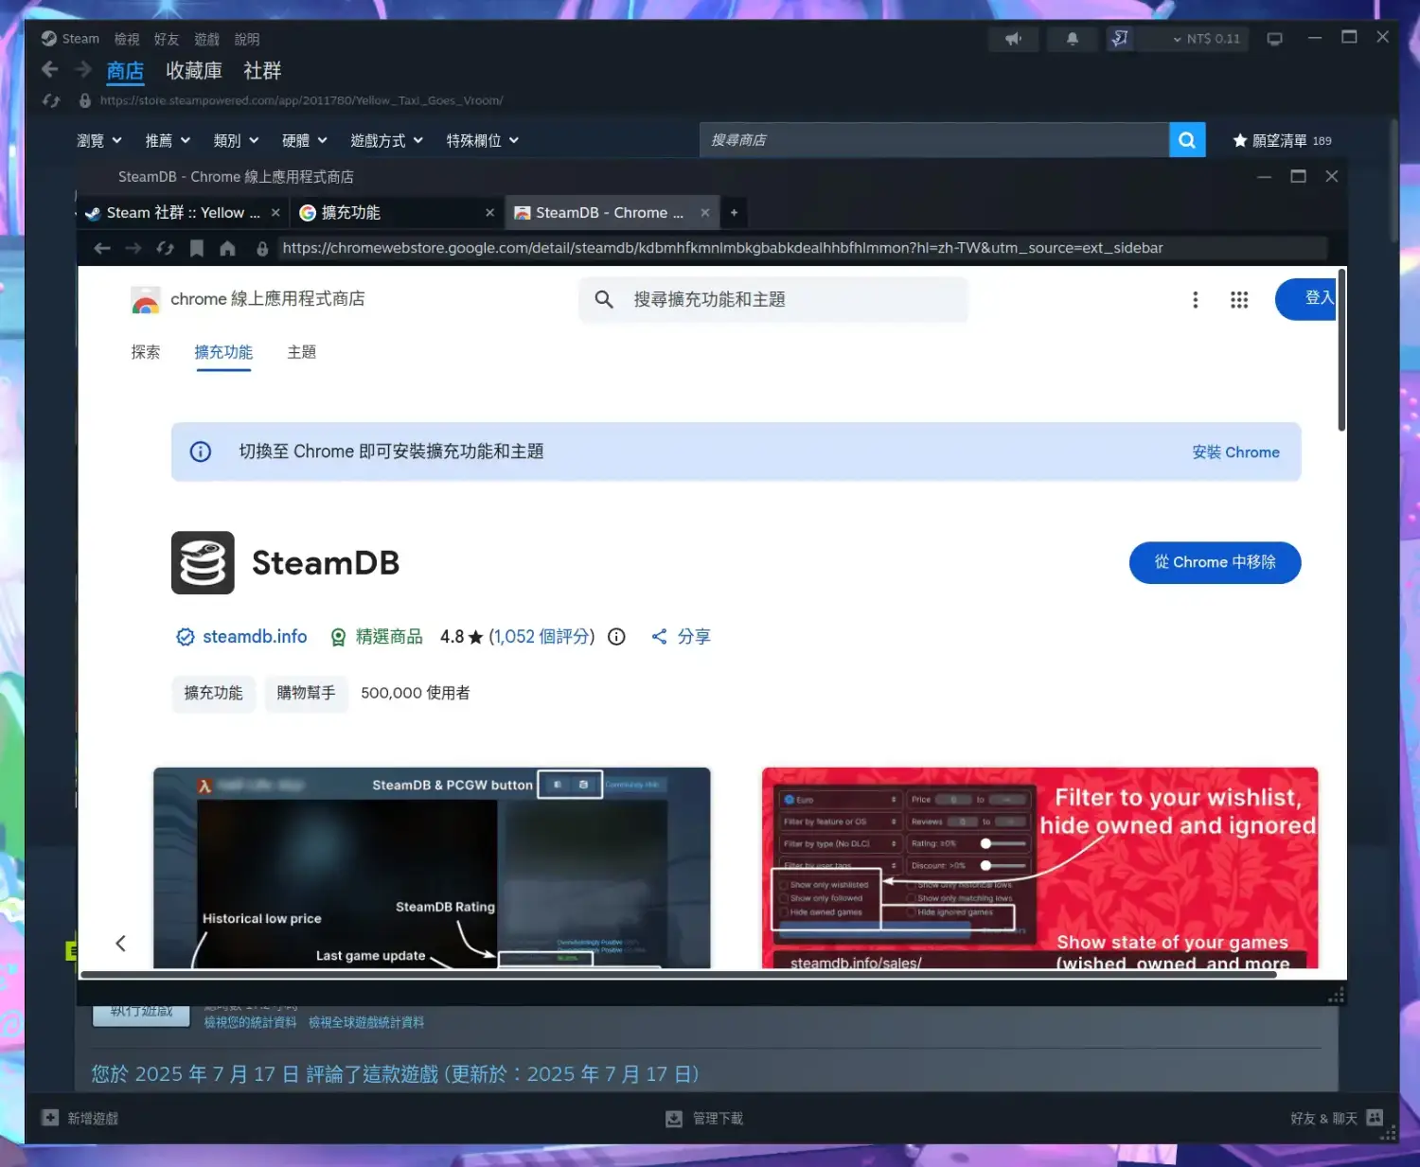This screenshot has height=1167, width=1420.
Task: Reload the overlay browser page
Action: tap(165, 248)
